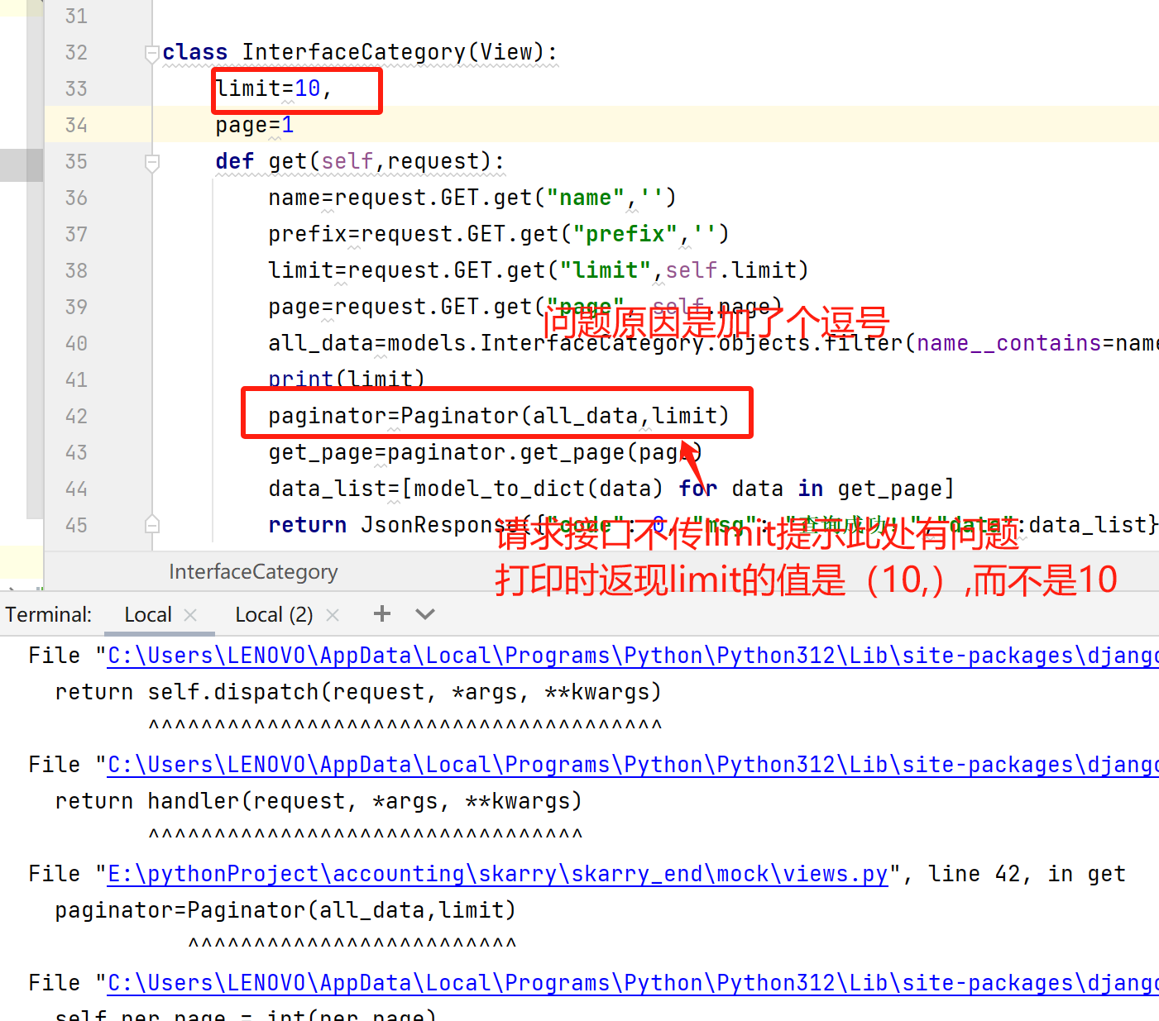Click 'data_list=[model_to_dict(data)' on line 44
The height and width of the screenshot is (1021, 1159).
(466, 489)
